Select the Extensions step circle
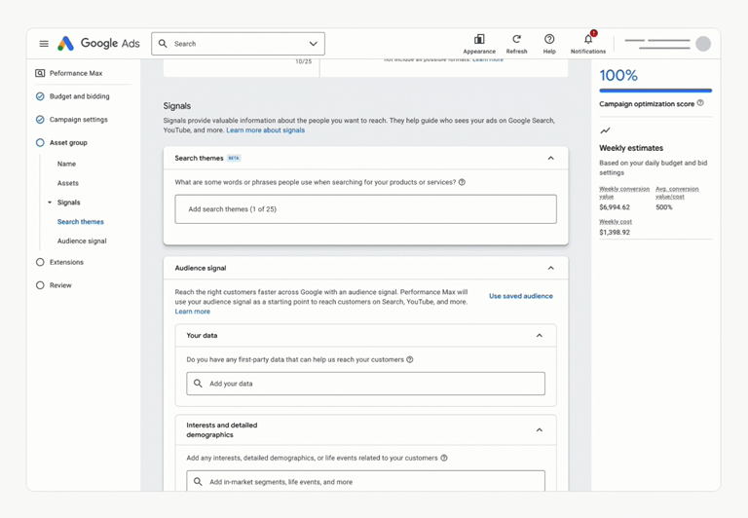Image resolution: width=748 pixels, height=518 pixels. (x=40, y=262)
